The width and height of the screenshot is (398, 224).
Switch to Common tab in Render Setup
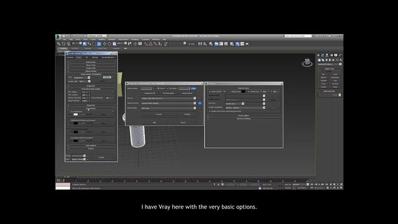70,57
